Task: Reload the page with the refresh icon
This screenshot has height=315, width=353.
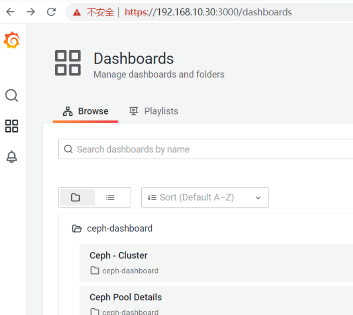Action: coord(51,12)
